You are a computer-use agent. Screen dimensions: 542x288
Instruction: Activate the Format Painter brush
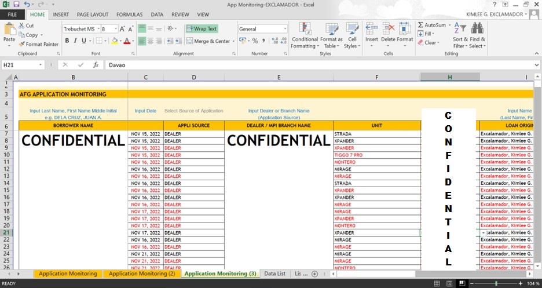(22, 44)
